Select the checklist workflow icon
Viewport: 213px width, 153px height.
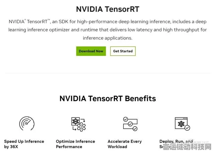pos(130,124)
